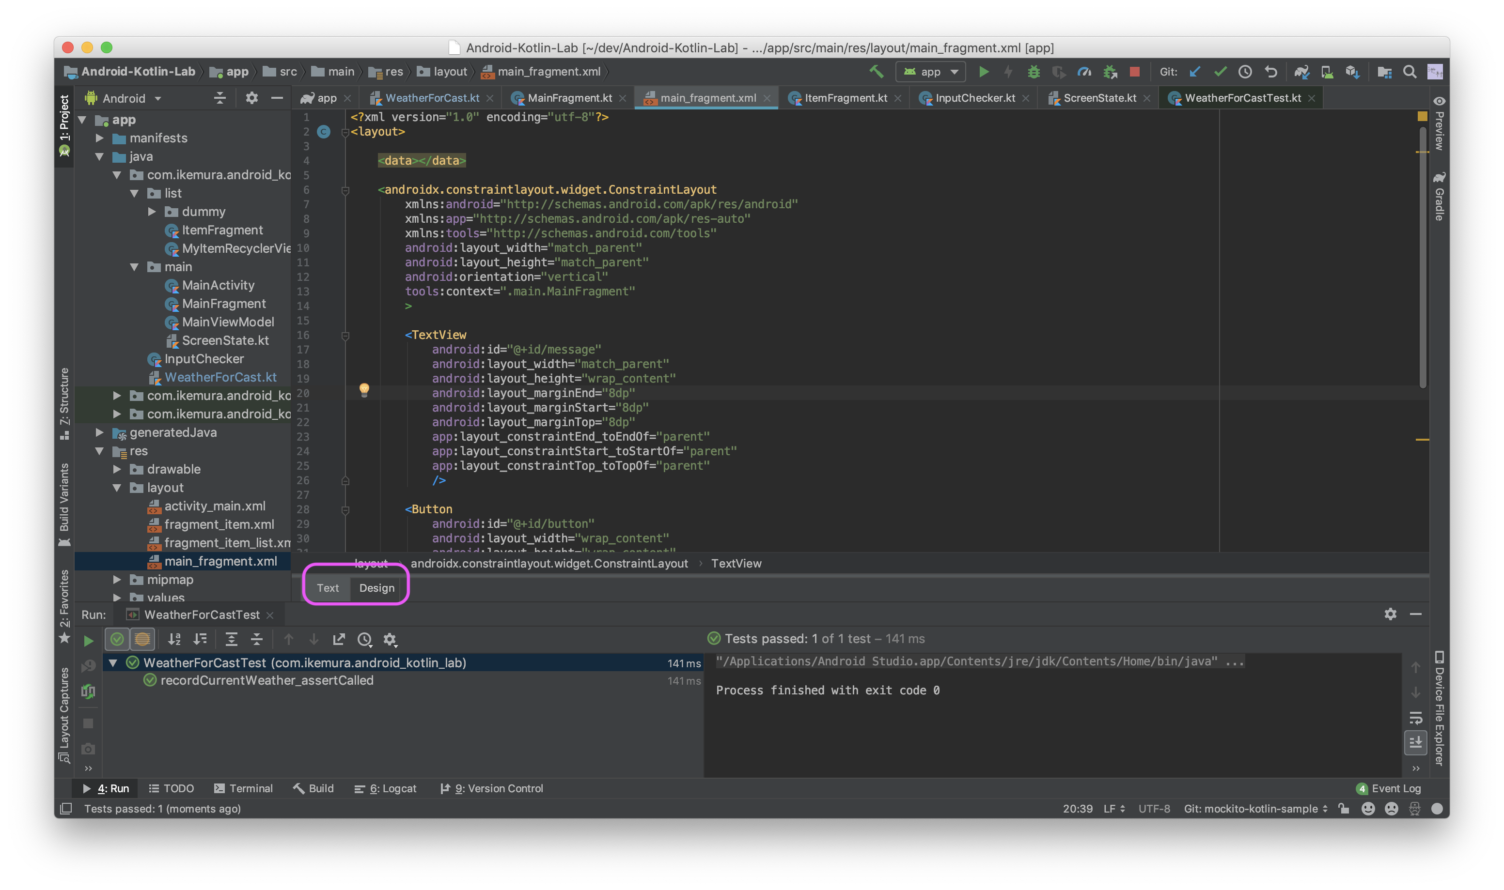
Task: Open the AVD Manager icon
Action: pos(1327,72)
